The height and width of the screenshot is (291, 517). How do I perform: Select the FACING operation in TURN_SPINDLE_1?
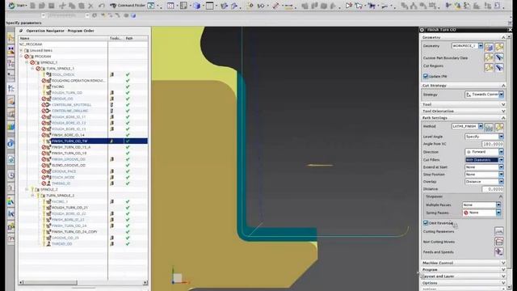(58, 86)
